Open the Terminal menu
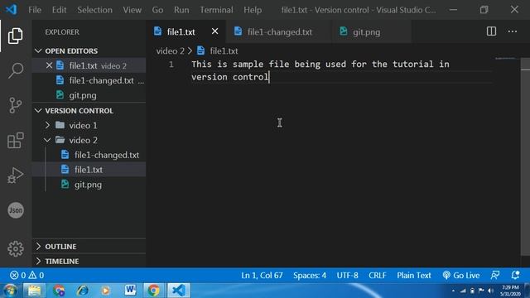Image resolution: width=530 pixels, height=298 pixels. 216,10
